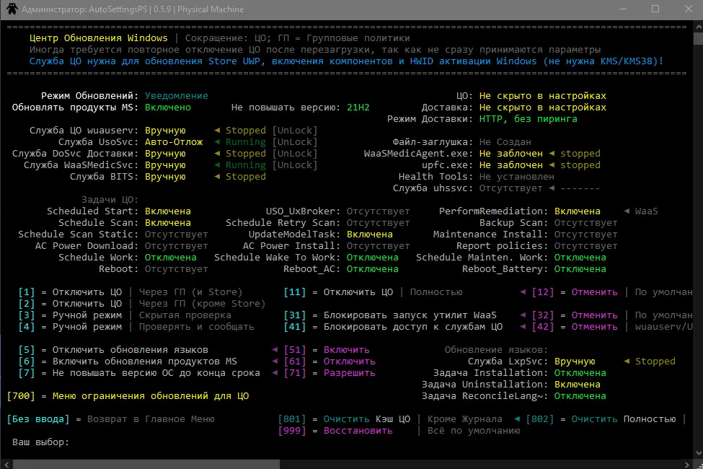Screen dimensions: 703x469
Task: Minimize the AutoSettingsPS console window
Action: coord(622,9)
